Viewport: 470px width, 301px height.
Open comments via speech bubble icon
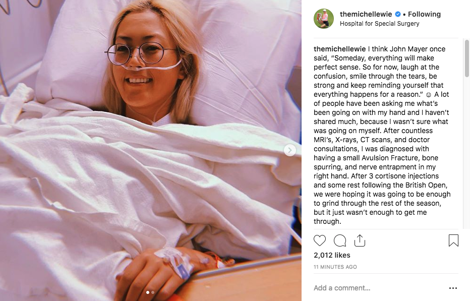[340, 240]
